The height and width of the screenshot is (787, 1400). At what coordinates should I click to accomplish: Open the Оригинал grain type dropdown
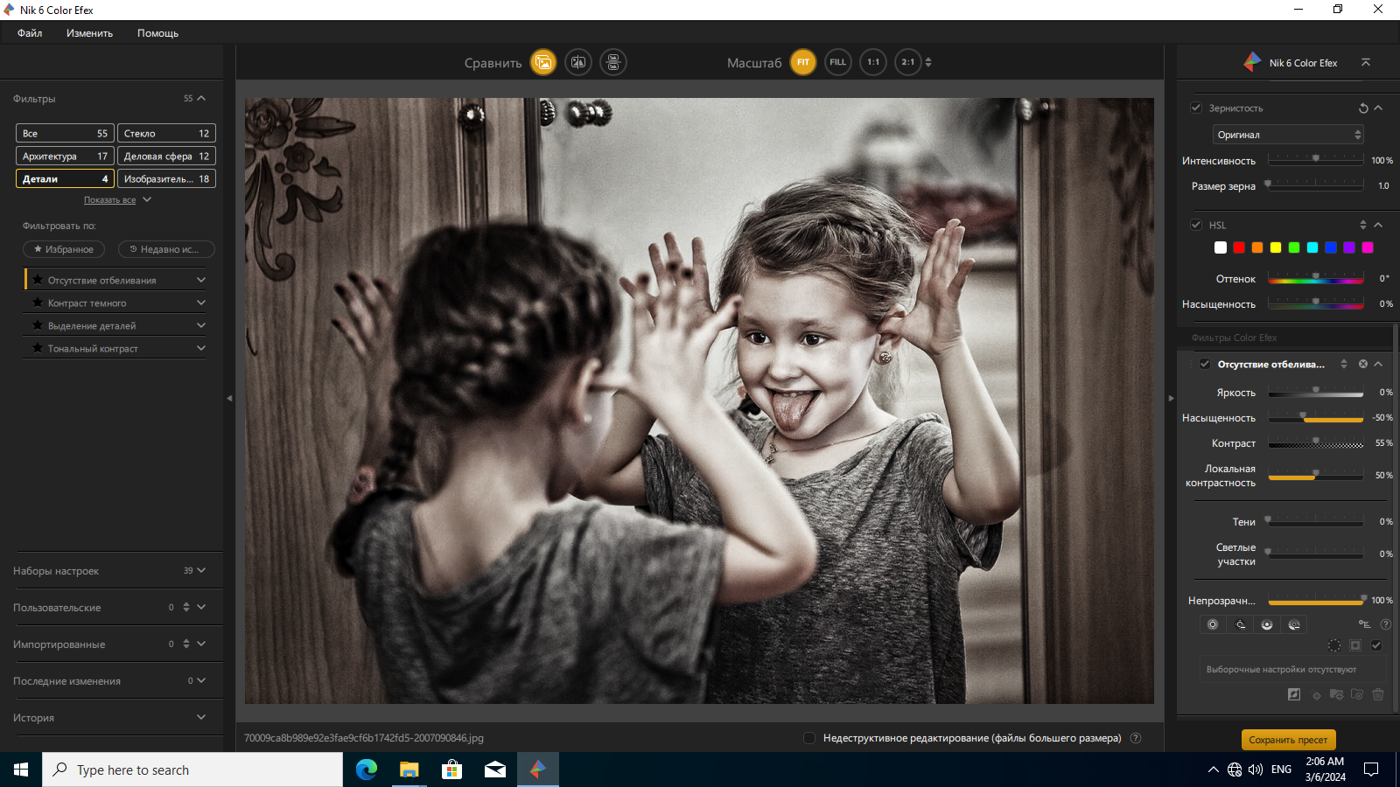click(1288, 135)
